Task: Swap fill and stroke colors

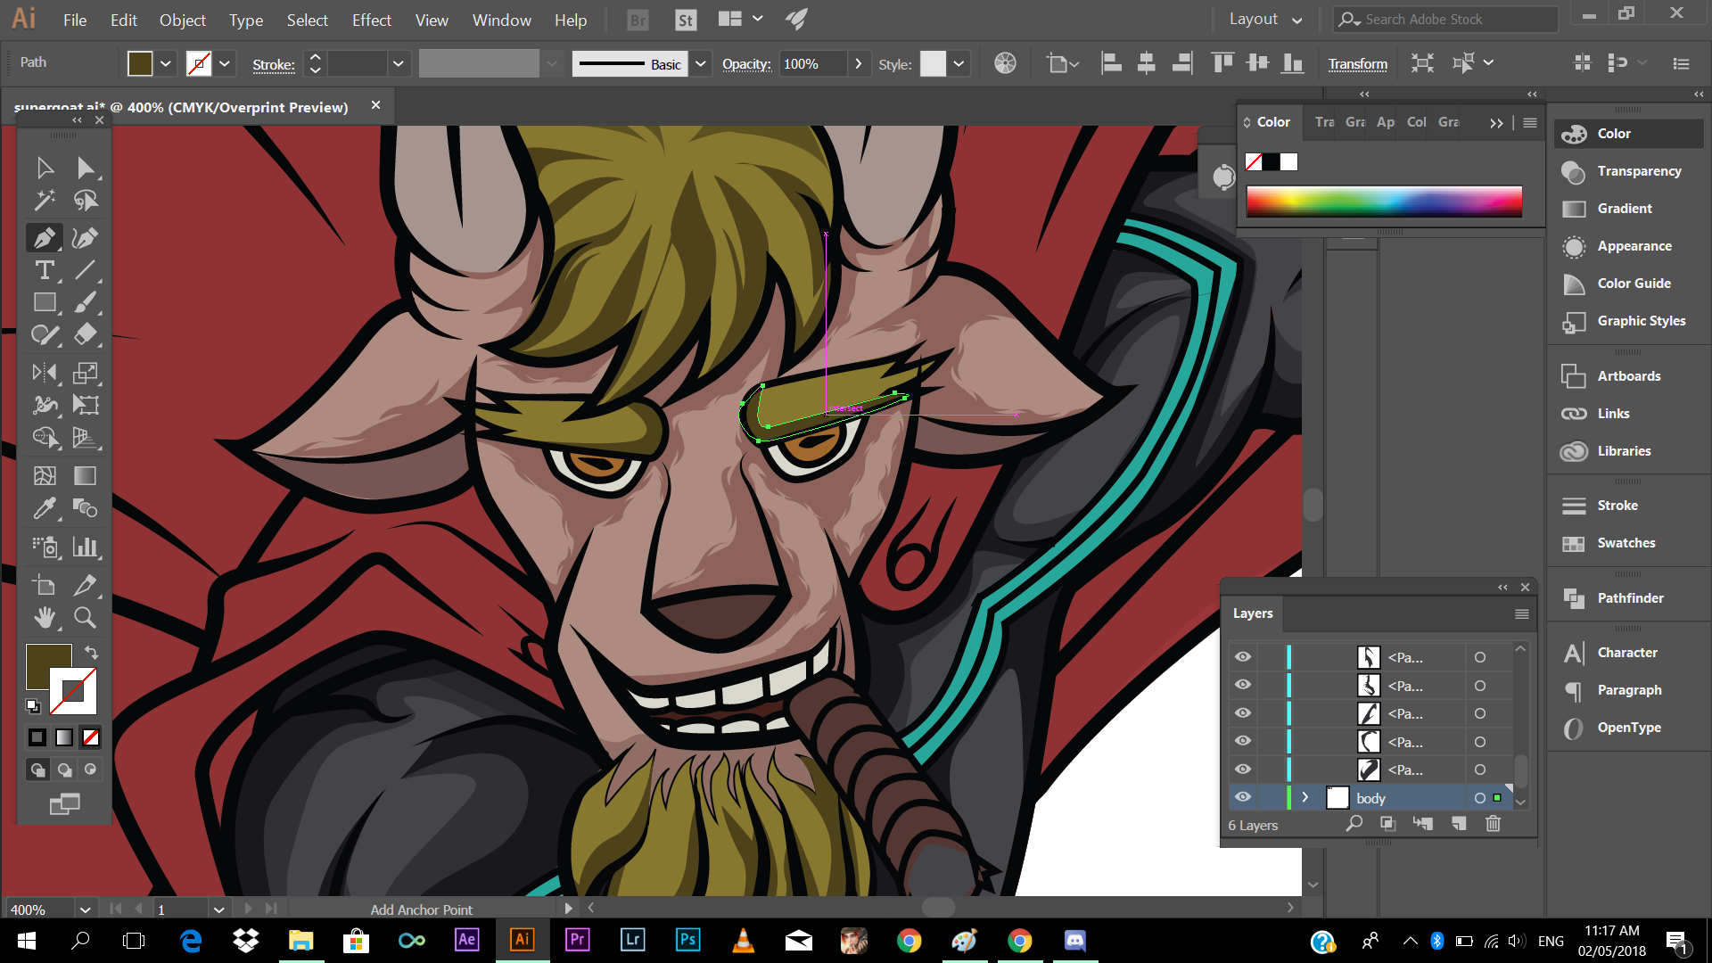Action: (x=91, y=653)
